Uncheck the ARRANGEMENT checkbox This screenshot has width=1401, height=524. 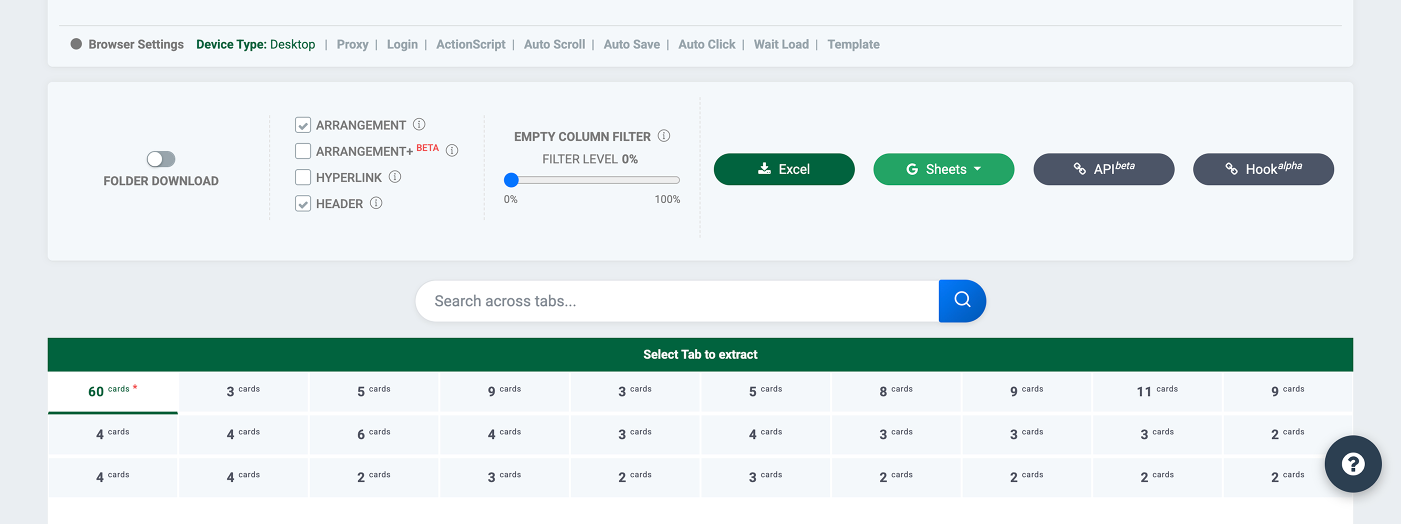coord(303,125)
